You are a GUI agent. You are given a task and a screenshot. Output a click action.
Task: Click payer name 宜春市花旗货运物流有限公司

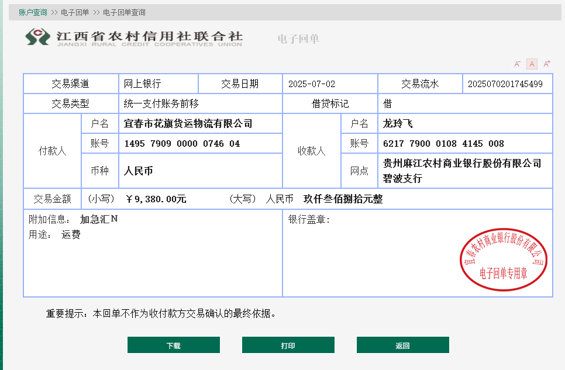pos(188,123)
